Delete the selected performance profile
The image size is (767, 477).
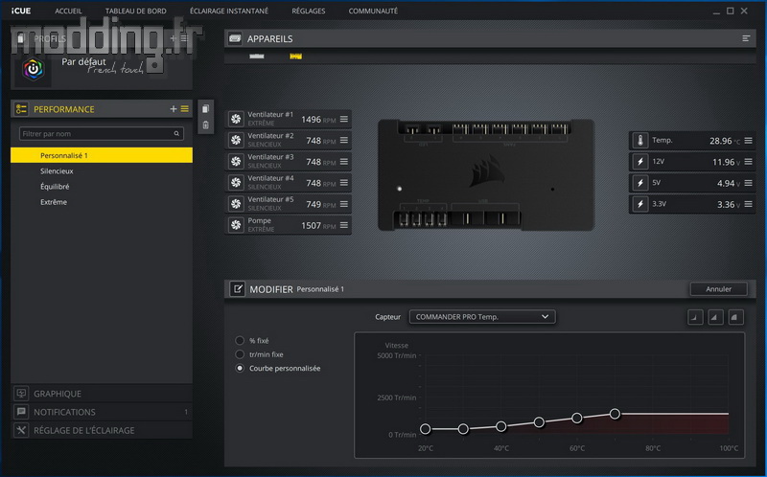tap(205, 125)
